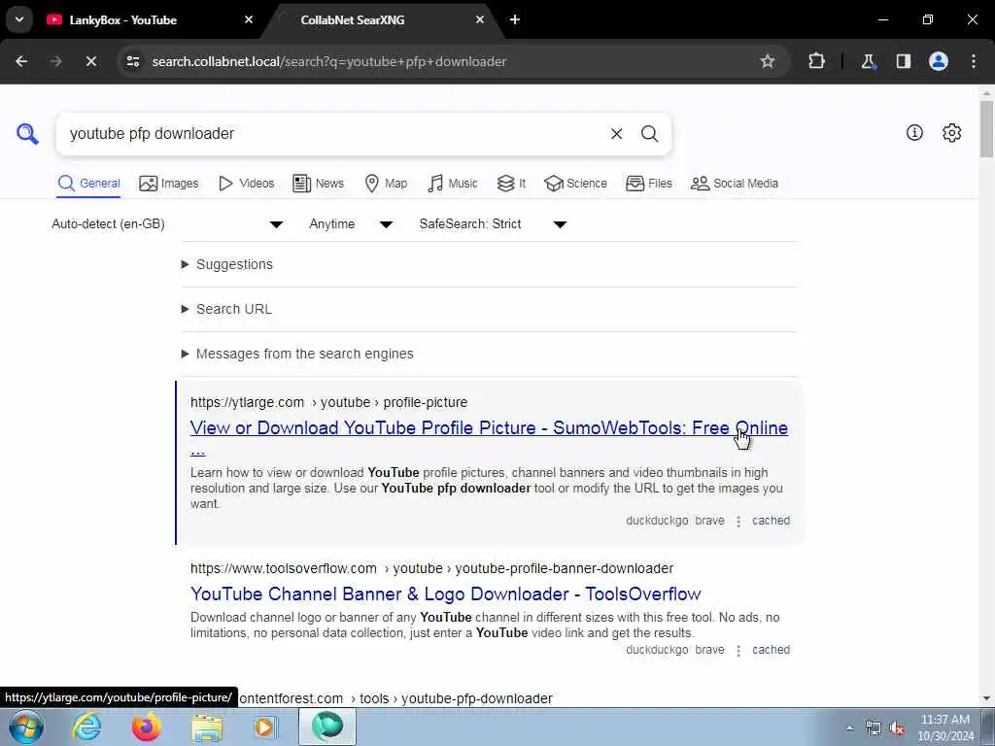Image resolution: width=995 pixels, height=746 pixels.
Task: Go back to the previous page
Action: [x=21, y=61]
